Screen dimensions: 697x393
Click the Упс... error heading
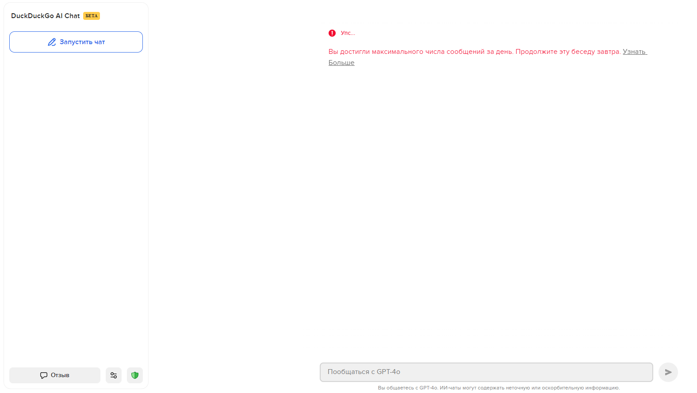tap(348, 33)
